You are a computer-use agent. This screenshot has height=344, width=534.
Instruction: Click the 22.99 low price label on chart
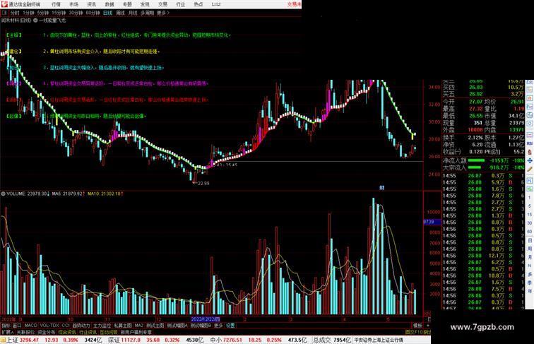pyautogui.click(x=203, y=183)
